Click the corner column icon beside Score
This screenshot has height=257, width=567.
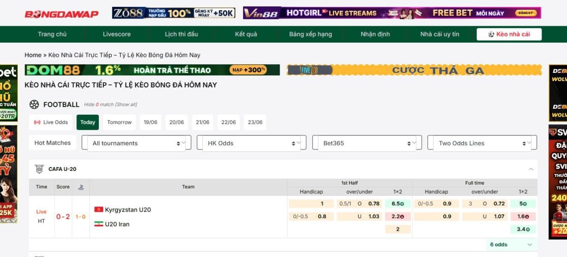tap(81, 187)
